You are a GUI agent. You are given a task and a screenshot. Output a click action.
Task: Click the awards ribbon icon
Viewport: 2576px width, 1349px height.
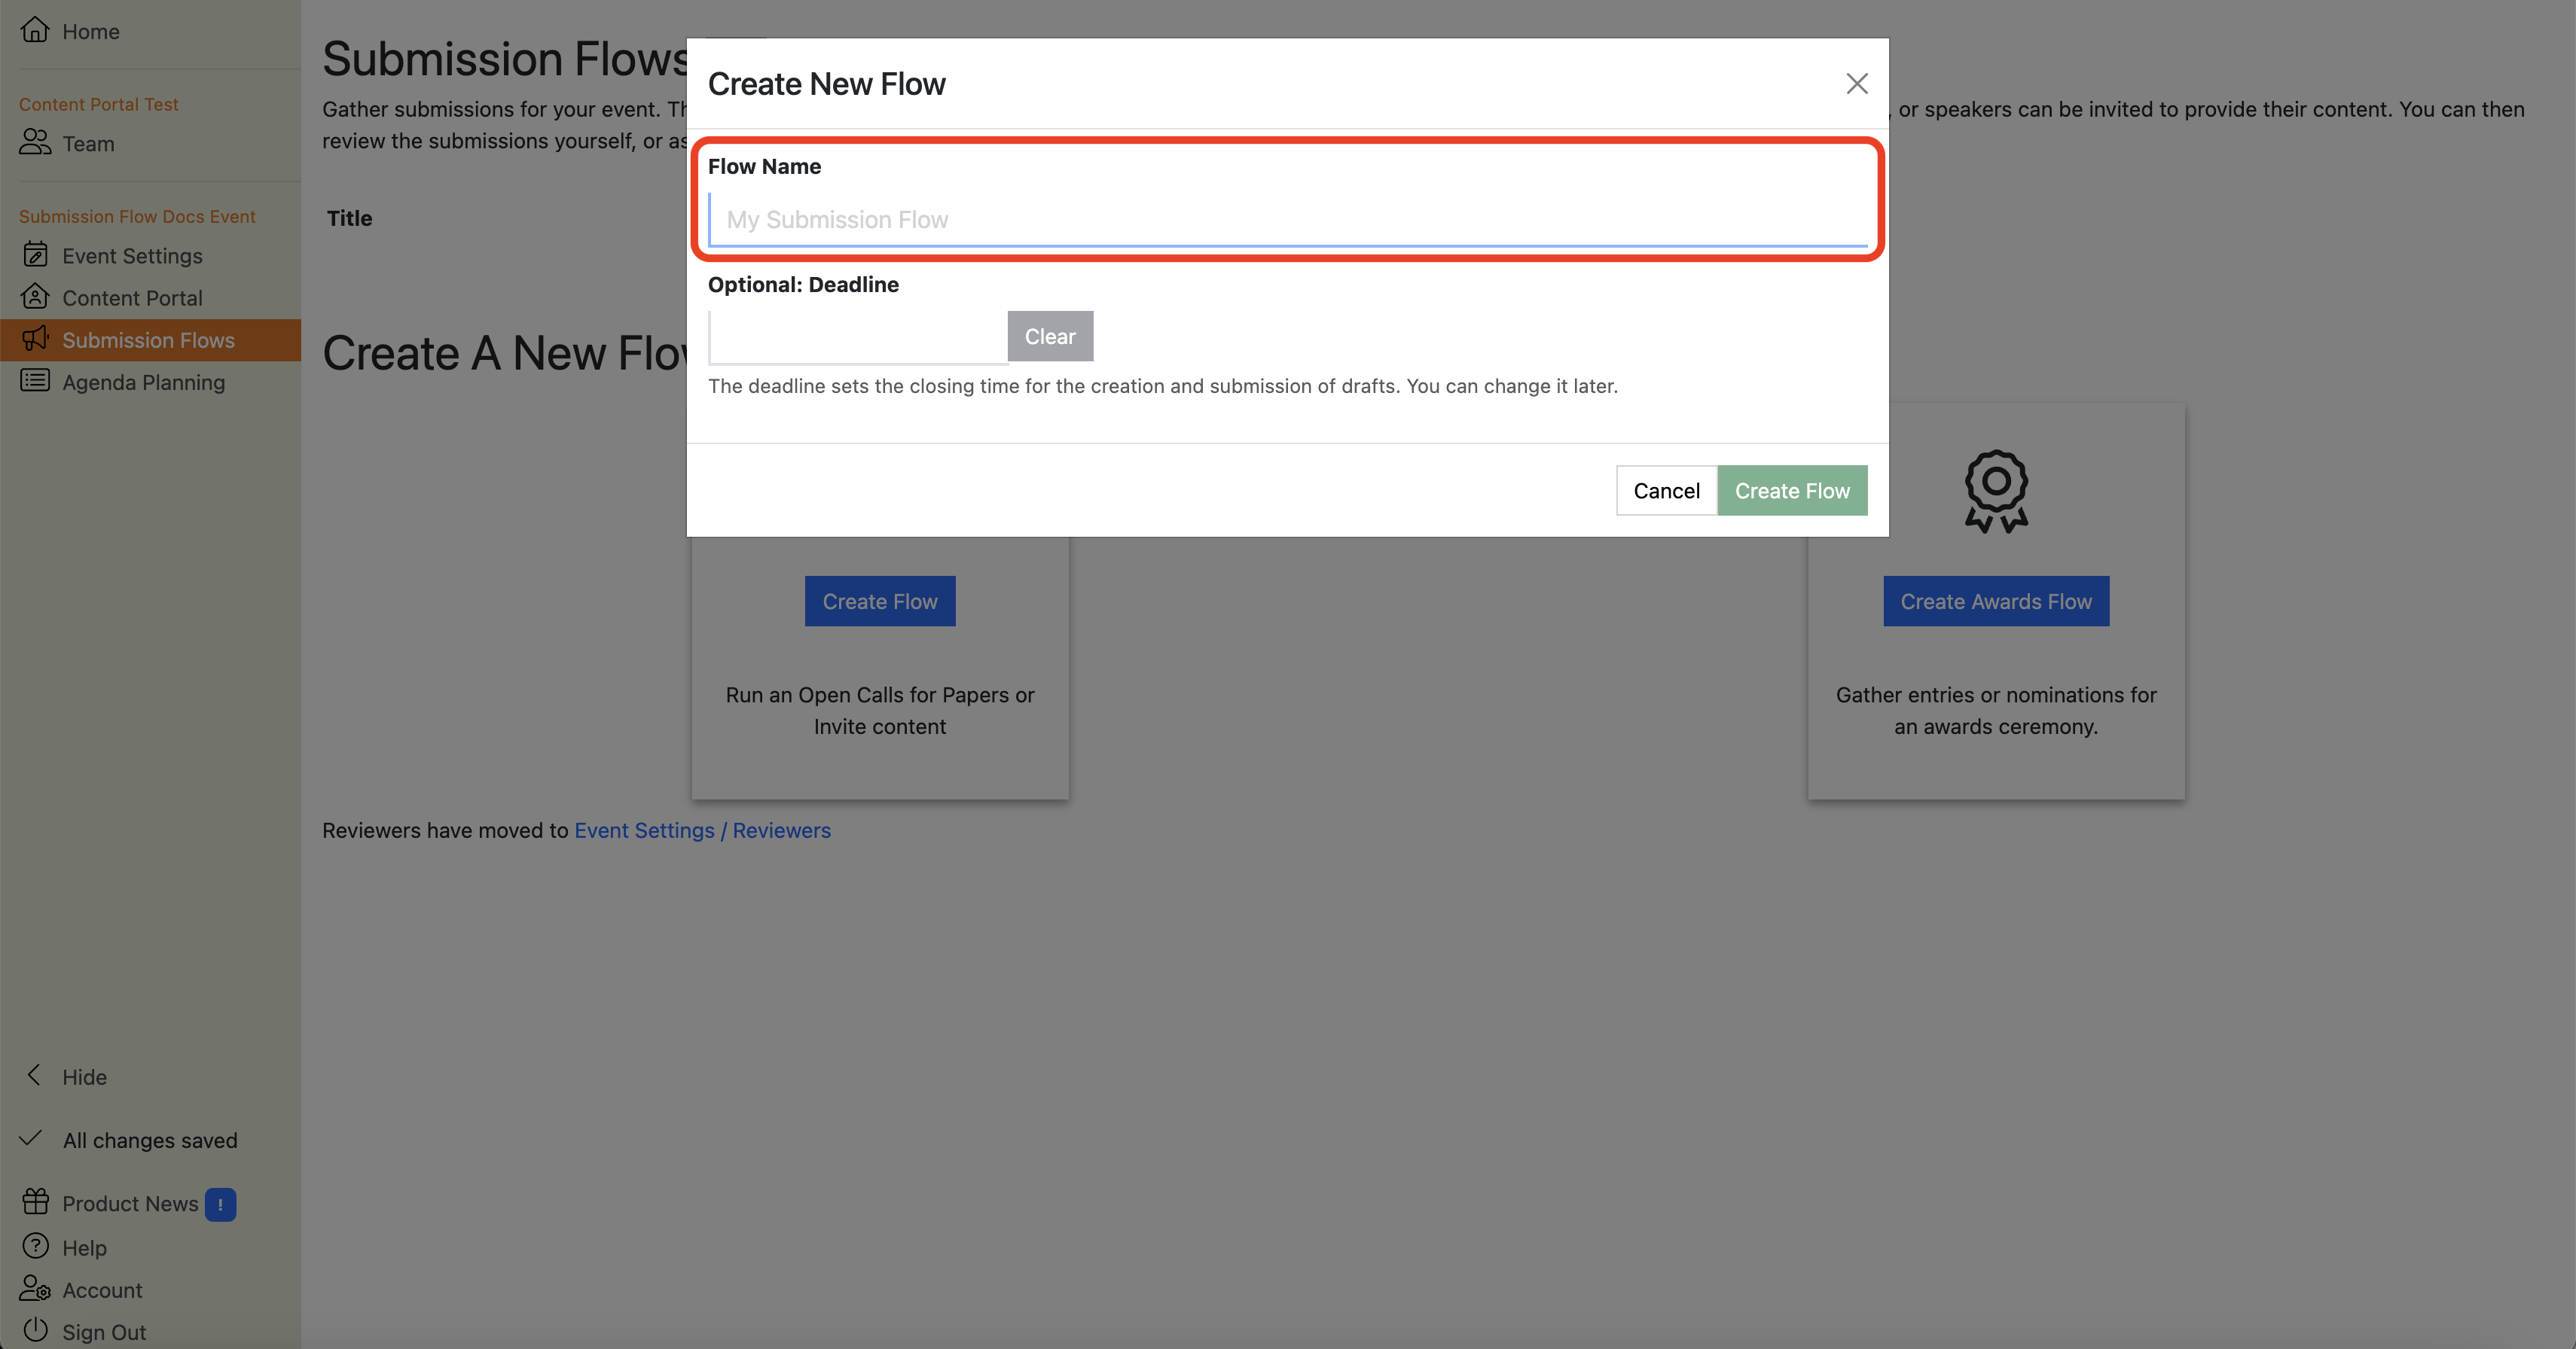click(1996, 491)
